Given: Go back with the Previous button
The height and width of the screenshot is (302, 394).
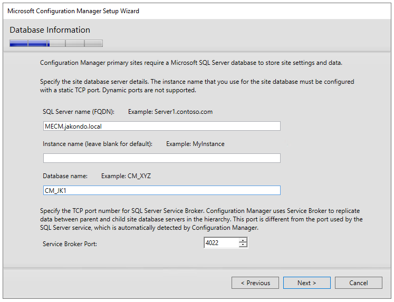Looking at the screenshot, I should click(255, 283).
